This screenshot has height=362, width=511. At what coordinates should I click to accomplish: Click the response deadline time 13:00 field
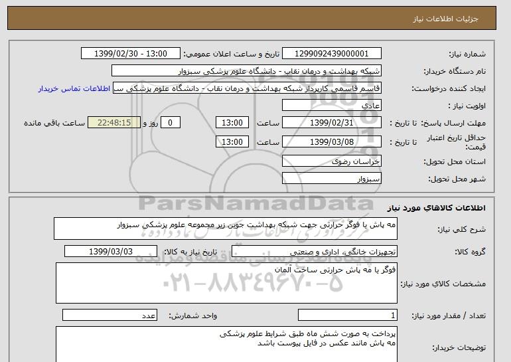coord(232,123)
